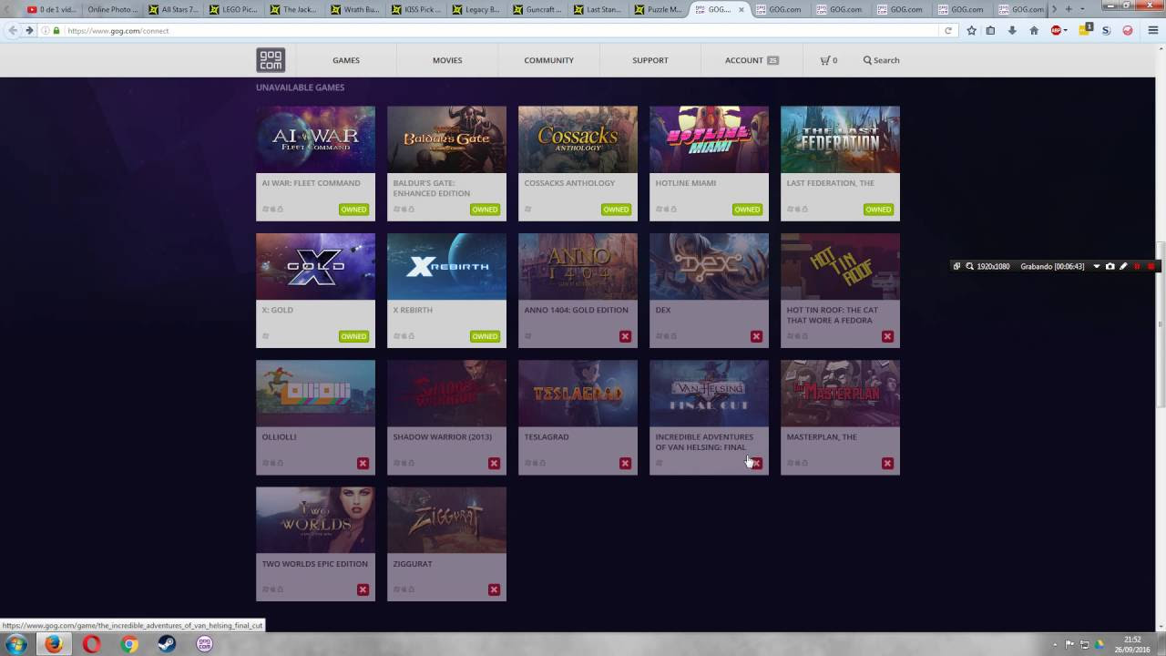This screenshot has width=1166, height=656.
Task: Click red X on Teslagrad card
Action: (x=625, y=463)
